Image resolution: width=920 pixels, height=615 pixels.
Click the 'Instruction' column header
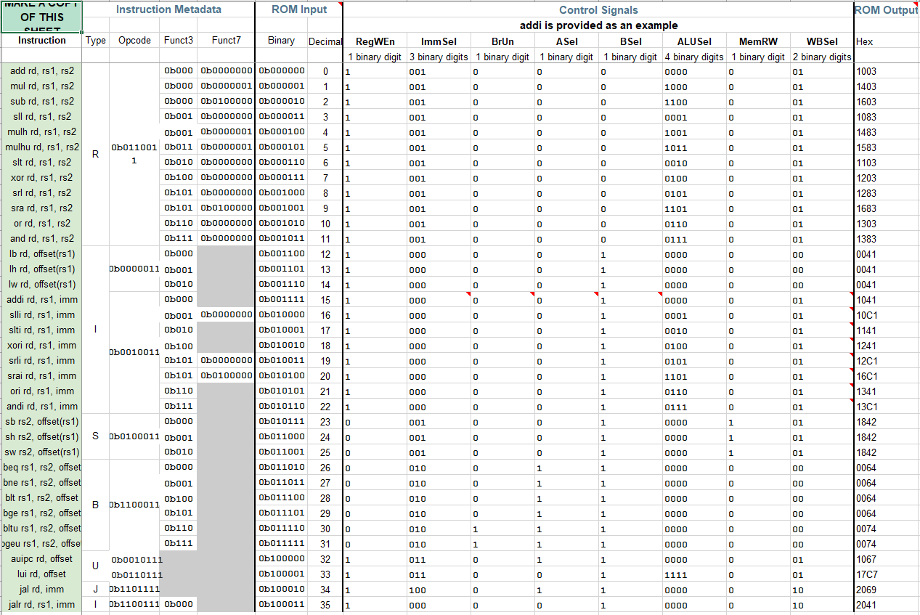pyautogui.click(x=41, y=41)
